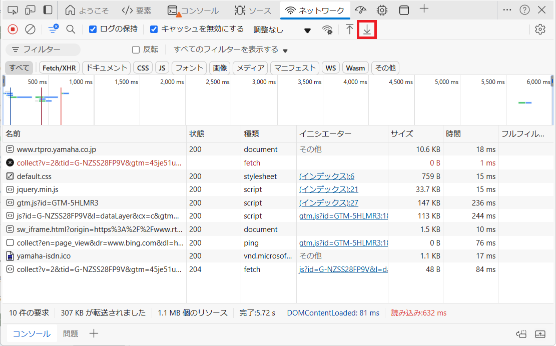The height and width of the screenshot is (346, 556).
Task: Open the inspect element tool
Action: pyautogui.click(x=13, y=10)
